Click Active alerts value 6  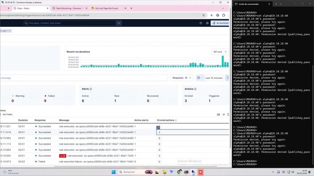(x=83, y=101)
